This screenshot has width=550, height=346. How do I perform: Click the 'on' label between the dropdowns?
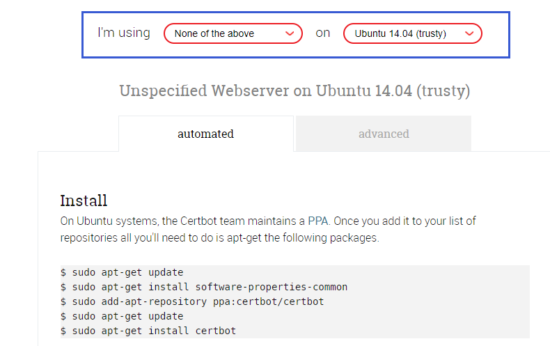point(323,33)
